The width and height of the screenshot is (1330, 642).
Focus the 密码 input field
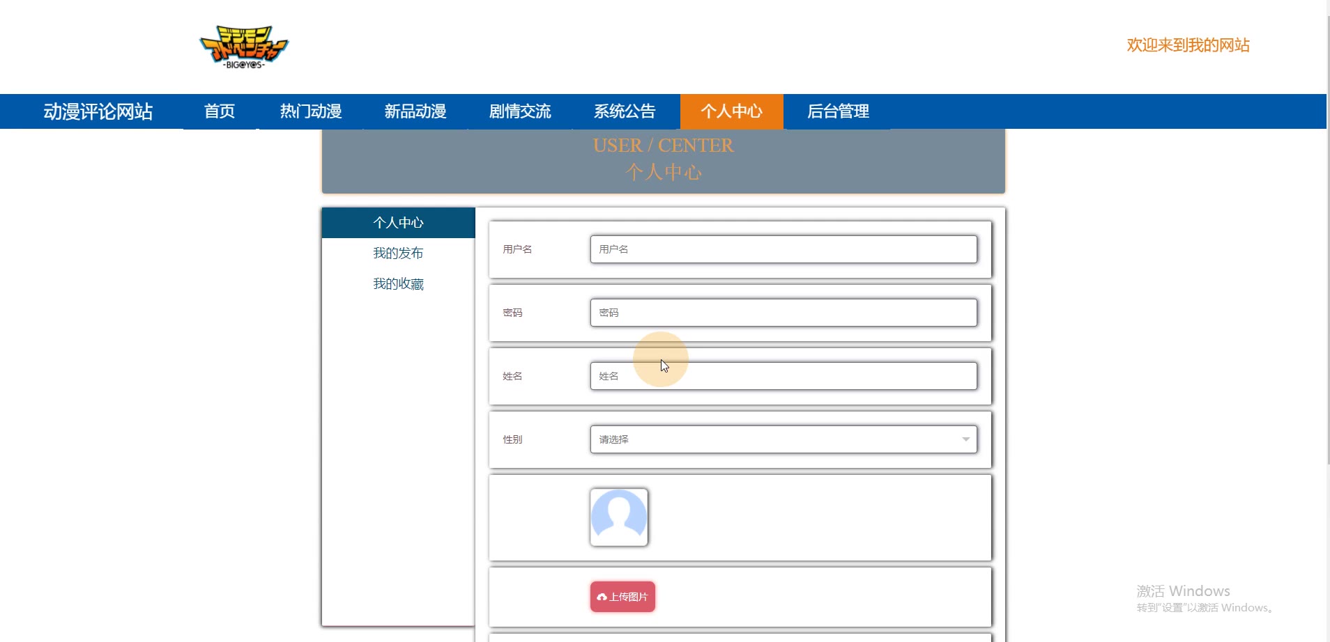[784, 313]
